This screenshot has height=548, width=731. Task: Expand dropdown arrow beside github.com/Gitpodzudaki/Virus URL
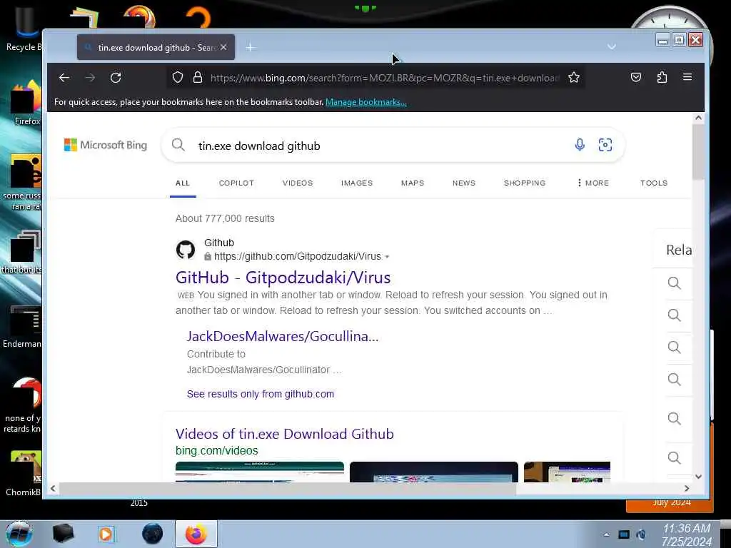(x=387, y=257)
